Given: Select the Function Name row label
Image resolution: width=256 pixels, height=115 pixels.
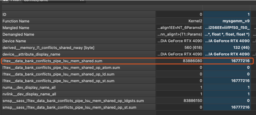Looking at the screenshot, I should [x=16, y=21].
